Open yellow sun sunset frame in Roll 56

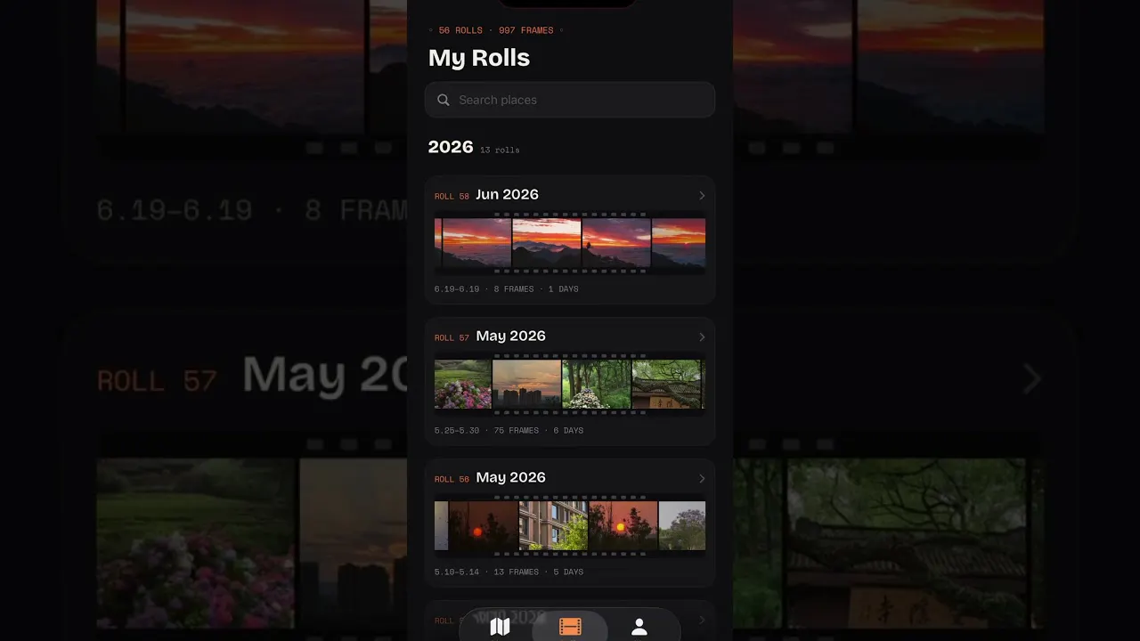click(623, 526)
